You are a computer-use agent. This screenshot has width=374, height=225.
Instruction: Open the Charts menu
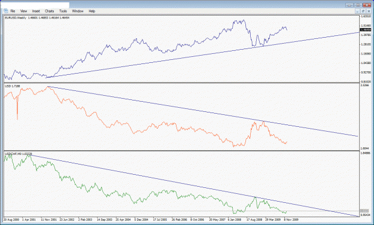point(50,11)
